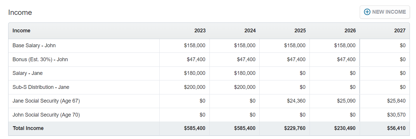Click the 2025 column header
This screenshot has height=139, width=416.
pos(300,31)
